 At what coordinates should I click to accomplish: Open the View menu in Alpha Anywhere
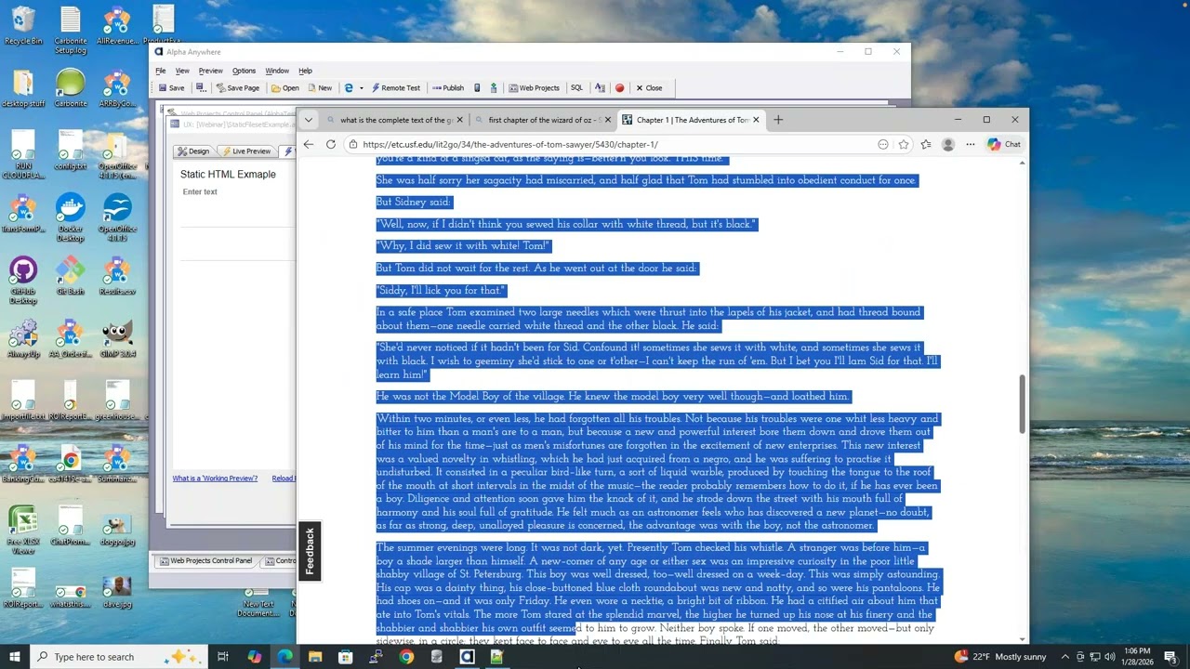pos(182,71)
